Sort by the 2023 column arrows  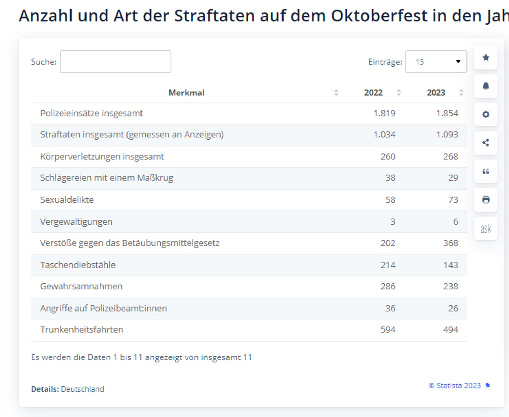point(461,93)
